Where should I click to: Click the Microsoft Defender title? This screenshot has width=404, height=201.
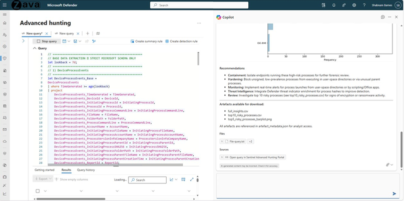pos(62,5)
